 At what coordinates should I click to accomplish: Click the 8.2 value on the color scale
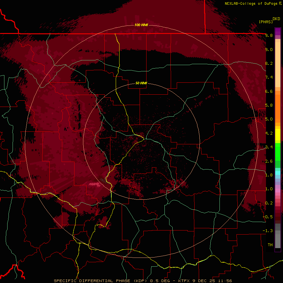point(269,63)
